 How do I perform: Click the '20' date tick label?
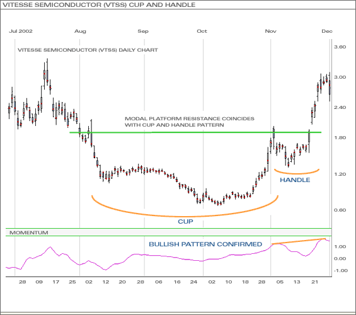coord(122,282)
